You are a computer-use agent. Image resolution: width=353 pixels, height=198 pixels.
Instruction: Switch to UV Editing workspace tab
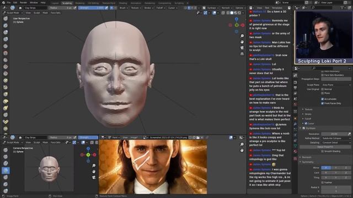93,3
